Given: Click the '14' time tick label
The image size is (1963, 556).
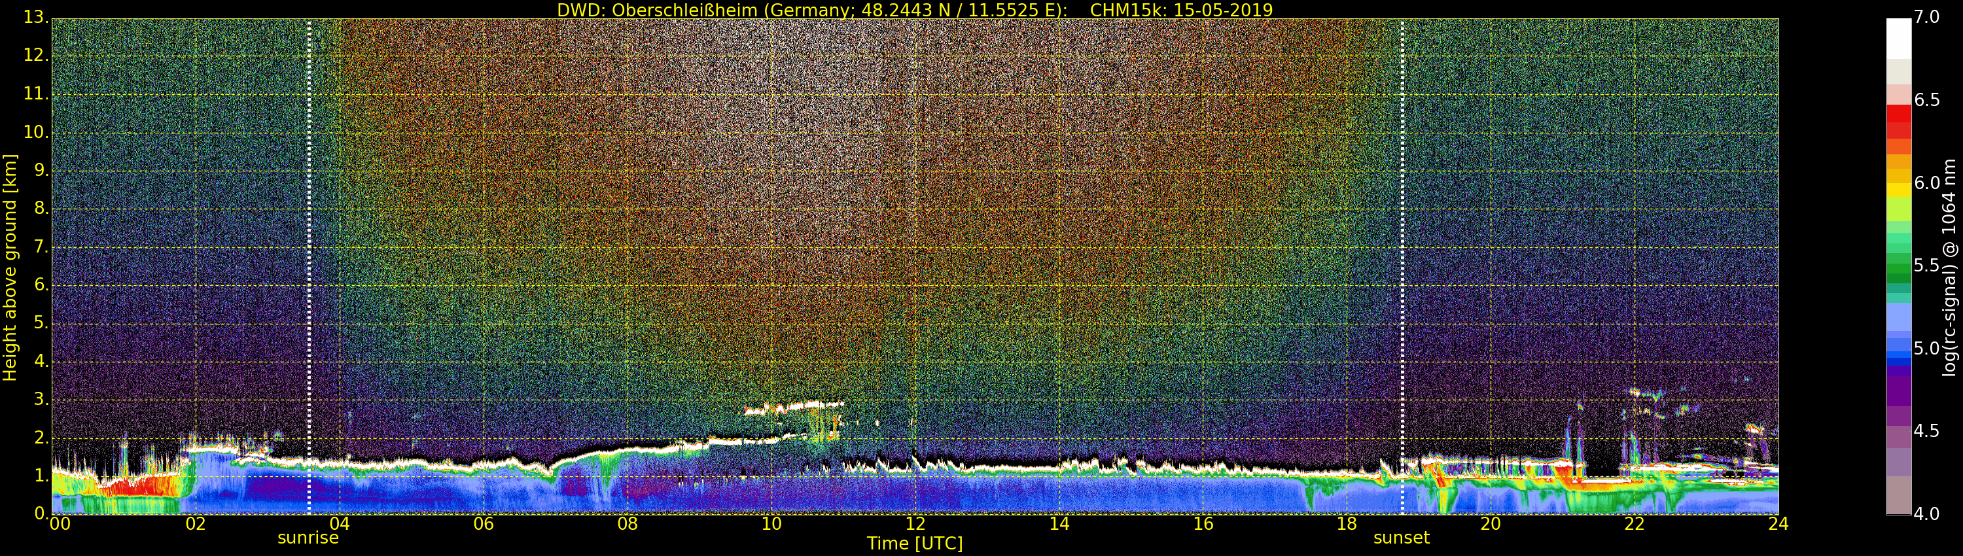Looking at the screenshot, I should 1059,523.
